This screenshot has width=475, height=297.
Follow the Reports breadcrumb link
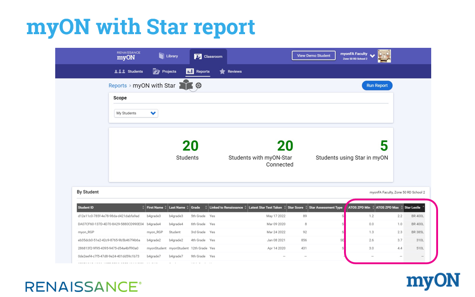point(118,86)
